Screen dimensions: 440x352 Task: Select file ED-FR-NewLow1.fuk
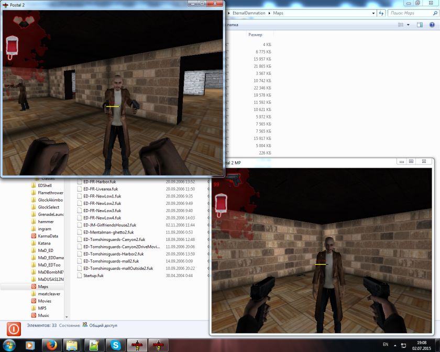[102, 196]
